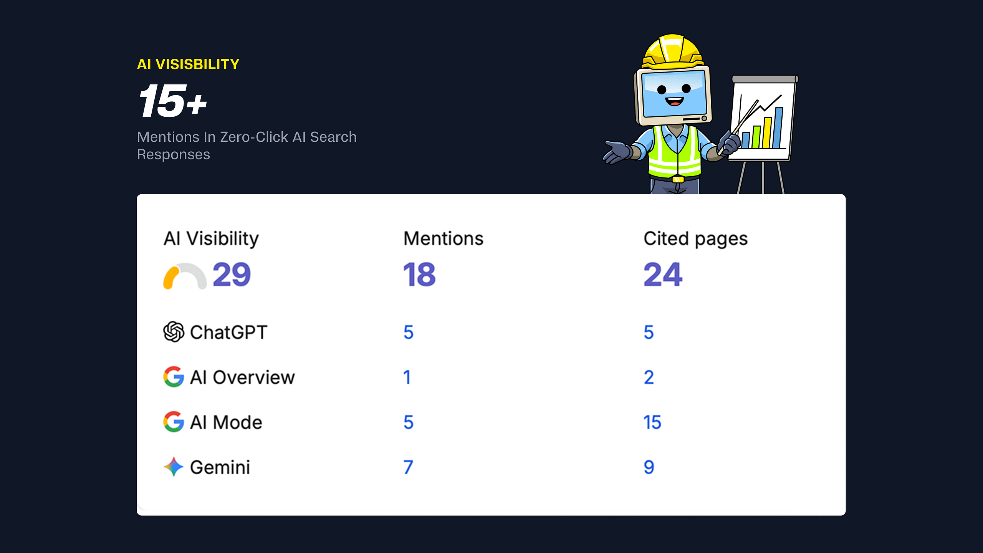983x553 pixels.
Task: Click the Gemini sparkle icon
Action: tap(174, 467)
